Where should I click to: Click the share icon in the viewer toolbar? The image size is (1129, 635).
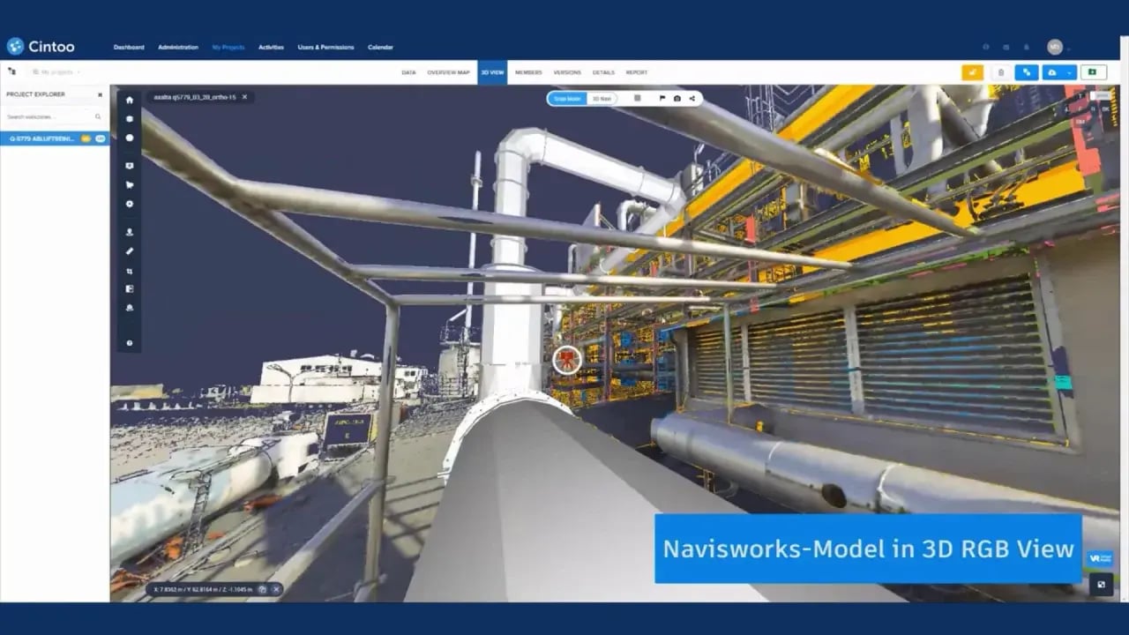click(692, 99)
